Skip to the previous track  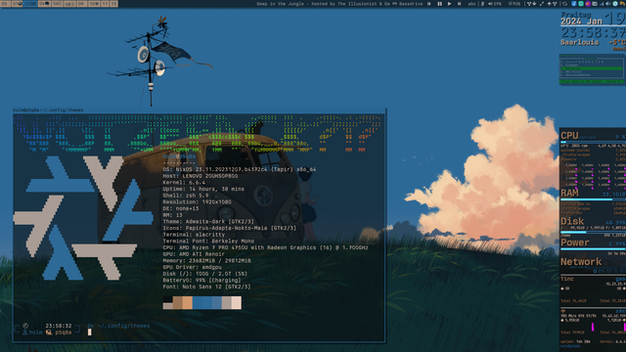[428, 4]
